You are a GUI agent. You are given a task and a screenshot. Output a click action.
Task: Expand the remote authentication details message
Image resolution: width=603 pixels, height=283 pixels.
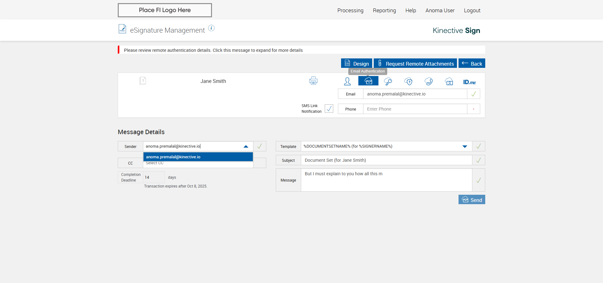pyautogui.click(x=214, y=50)
